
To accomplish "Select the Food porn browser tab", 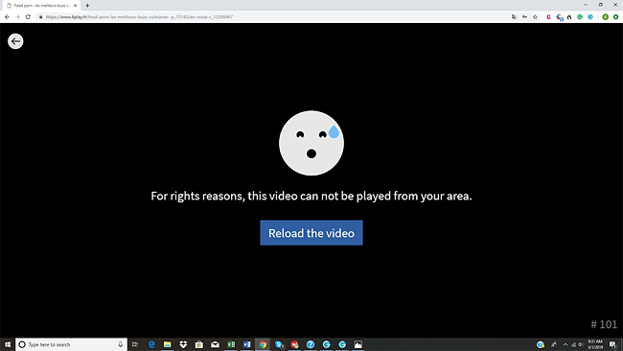I will (42, 6).
